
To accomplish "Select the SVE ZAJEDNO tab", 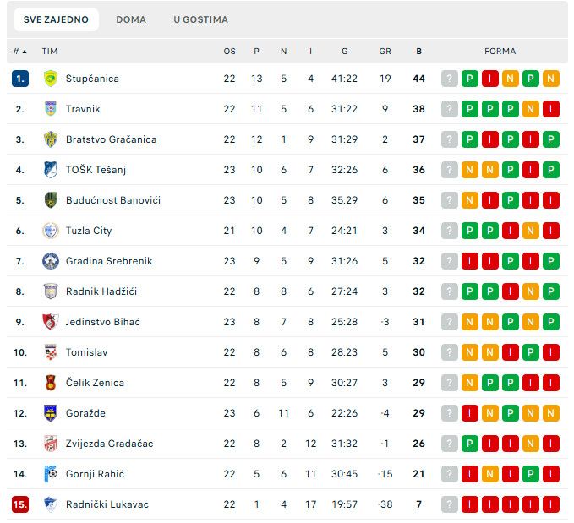I will tap(56, 19).
